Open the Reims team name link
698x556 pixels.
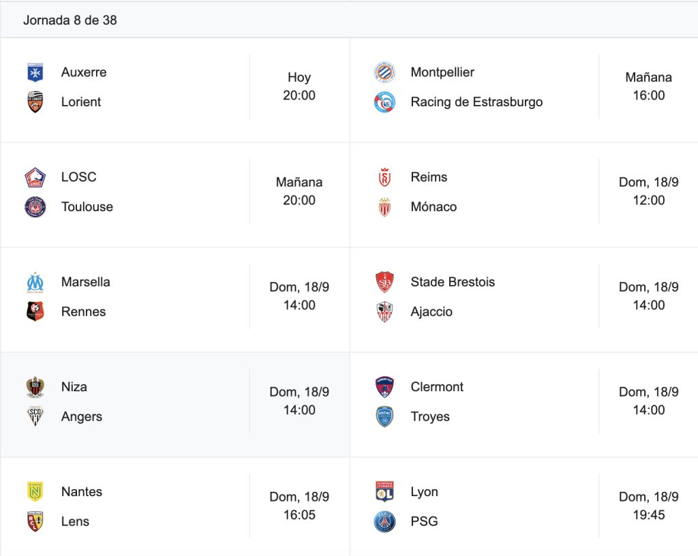tap(429, 177)
